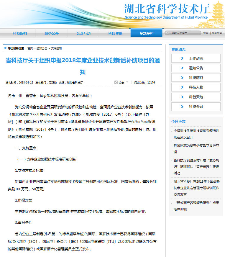The image size is (225, 257).
Task: Click the 来源：湖北省科技厅 text
Action: pos(71,82)
